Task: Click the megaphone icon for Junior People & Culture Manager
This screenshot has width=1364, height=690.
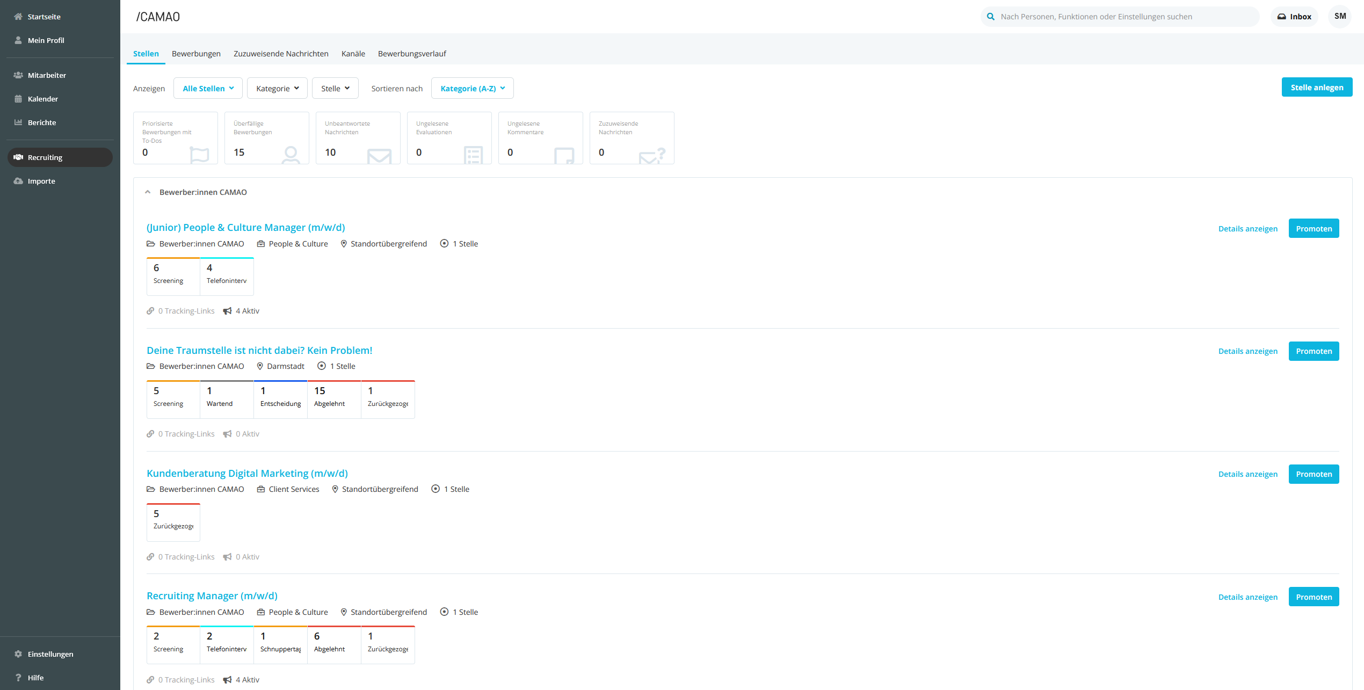Action: [227, 311]
